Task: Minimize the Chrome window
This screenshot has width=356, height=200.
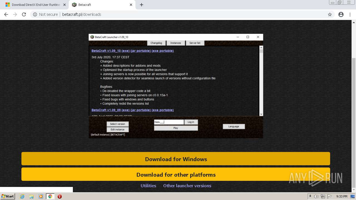Action: 332,2
